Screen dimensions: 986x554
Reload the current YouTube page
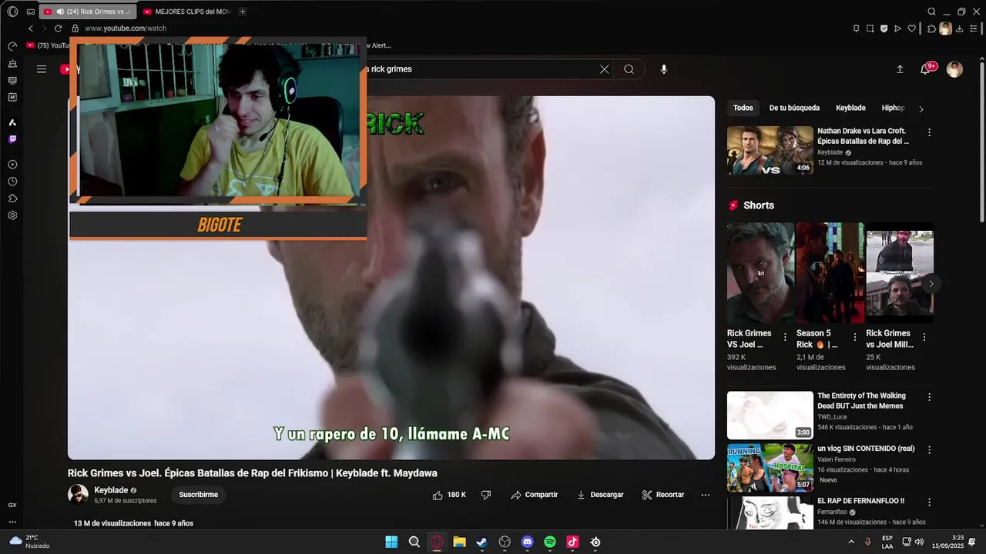(x=58, y=28)
